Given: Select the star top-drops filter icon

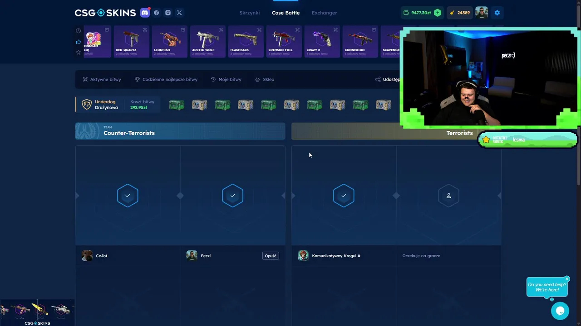Looking at the screenshot, I should click(78, 53).
